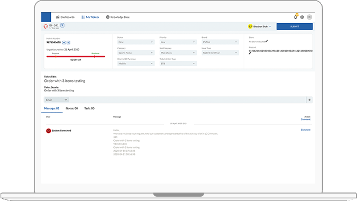Click the pencil icon under the Product codes
This screenshot has width=357, height=201.
tap(250, 53)
